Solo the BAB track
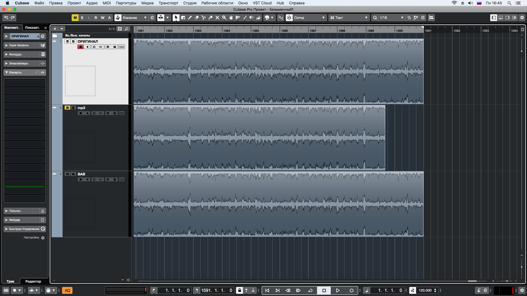This screenshot has height=296, width=527. (x=73, y=174)
